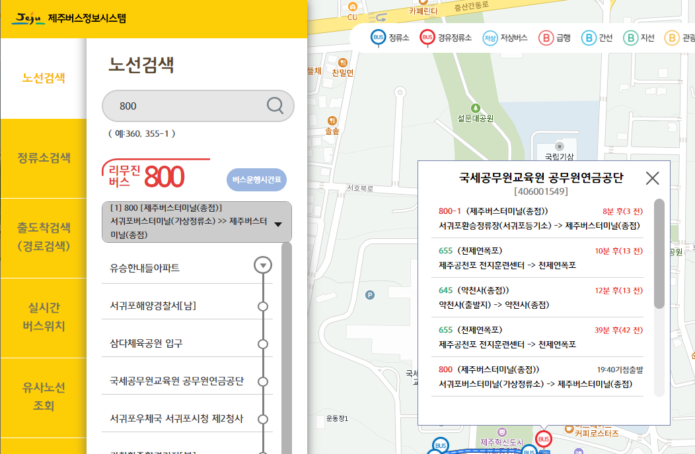Open the 노선검색 tab
The image size is (695, 454).
pyautogui.click(x=44, y=79)
